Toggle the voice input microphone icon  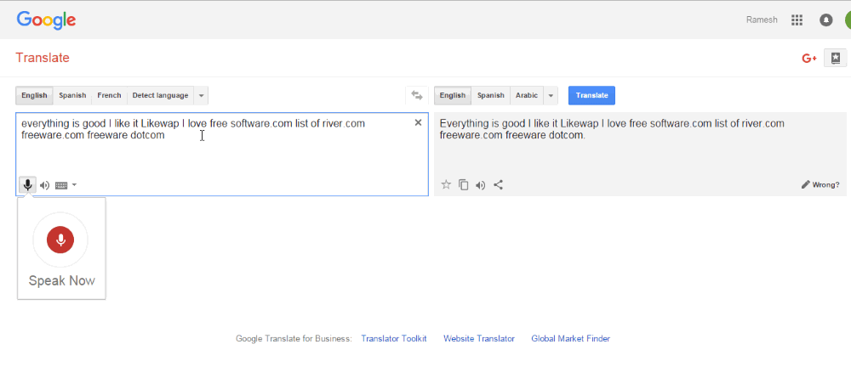[x=28, y=185]
